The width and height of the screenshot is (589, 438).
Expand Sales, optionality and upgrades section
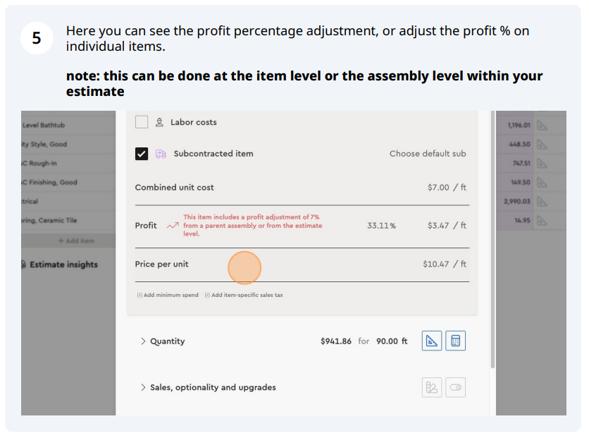coord(144,387)
